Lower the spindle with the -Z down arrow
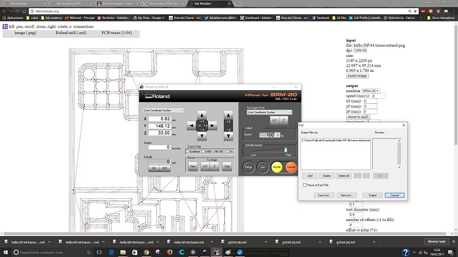This screenshot has height=257, width=458. pyautogui.click(x=228, y=136)
